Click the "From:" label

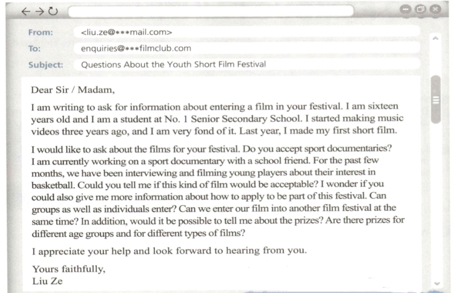pyautogui.click(x=41, y=32)
